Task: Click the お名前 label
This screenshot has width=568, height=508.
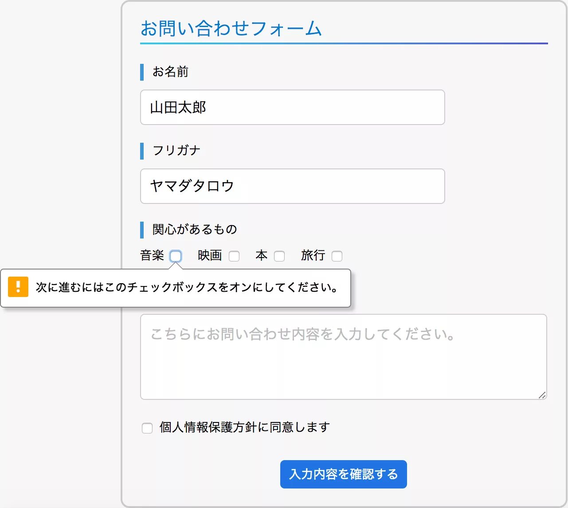Action: click(170, 72)
